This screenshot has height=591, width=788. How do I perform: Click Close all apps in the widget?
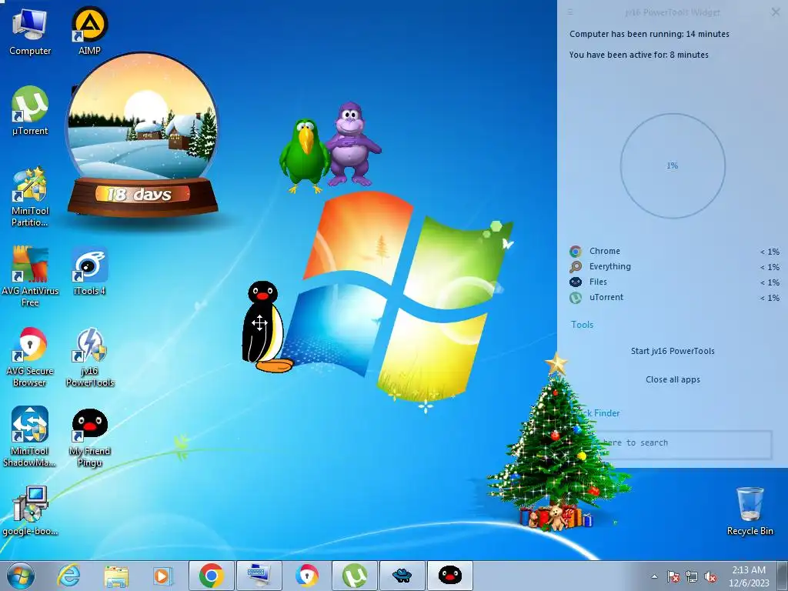click(x=673, y=379)
